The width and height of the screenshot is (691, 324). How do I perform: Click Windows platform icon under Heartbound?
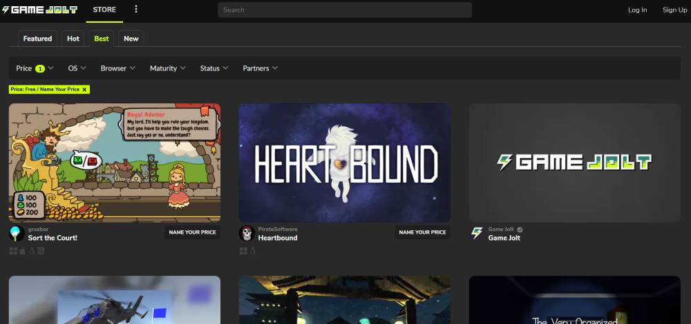point(243,251)
